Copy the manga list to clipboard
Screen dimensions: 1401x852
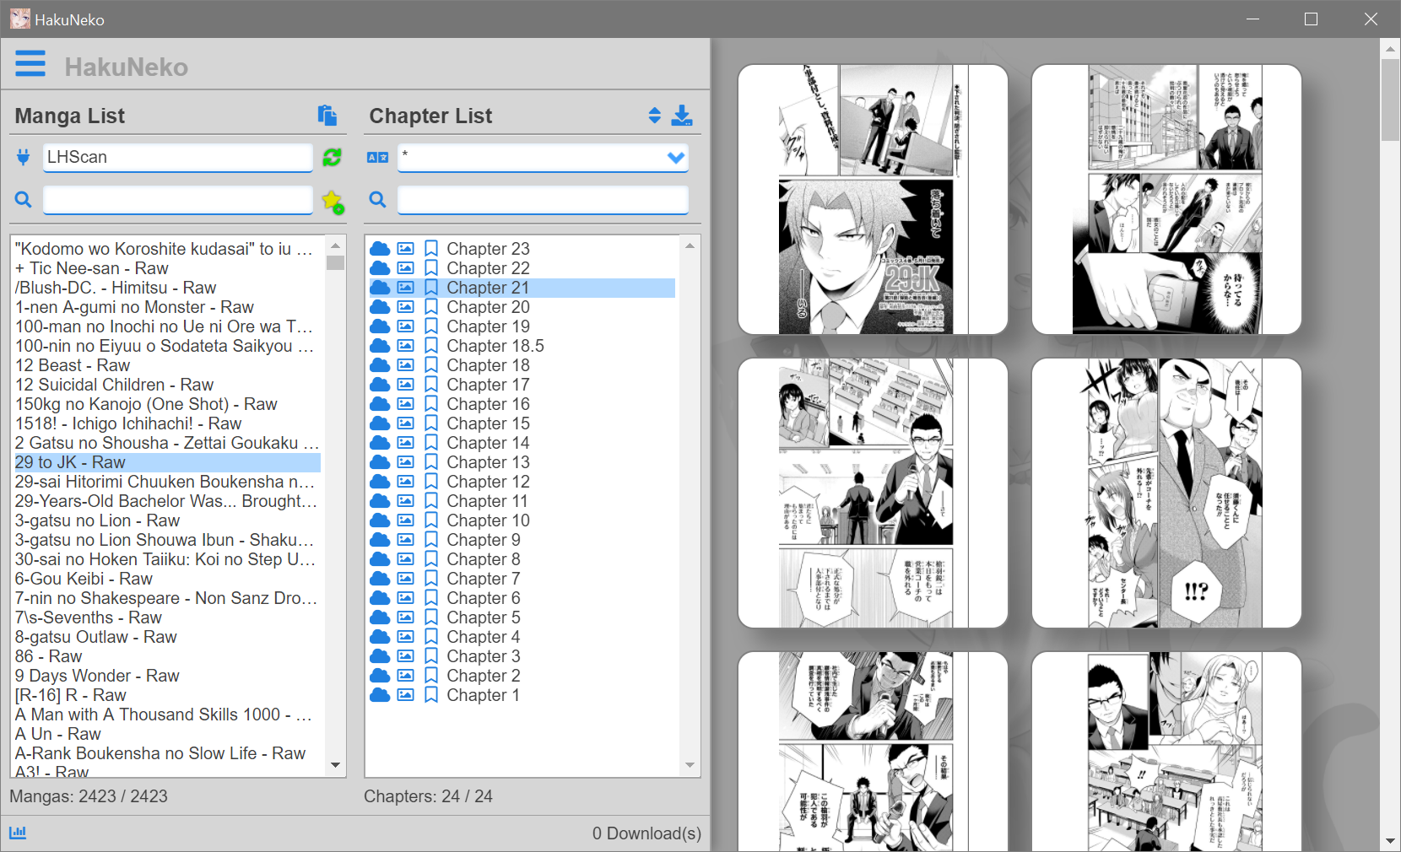tap(328, 116)
